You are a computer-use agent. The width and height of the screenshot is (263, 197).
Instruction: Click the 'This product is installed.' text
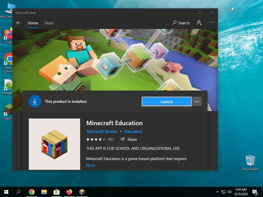pyautogui.click(x=66, y=102)
